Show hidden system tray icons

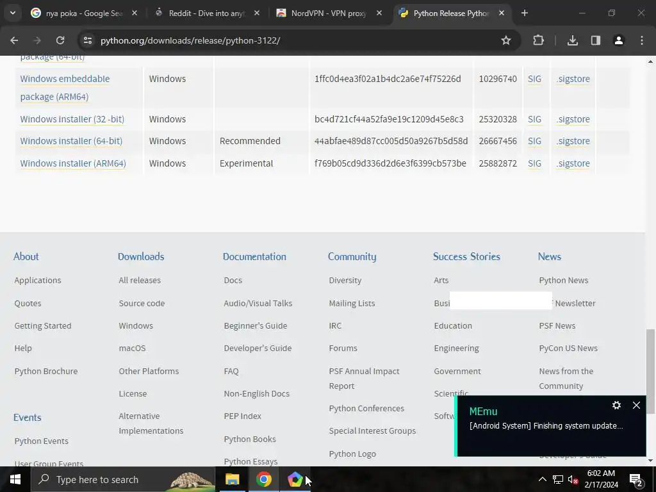(542, 479)
